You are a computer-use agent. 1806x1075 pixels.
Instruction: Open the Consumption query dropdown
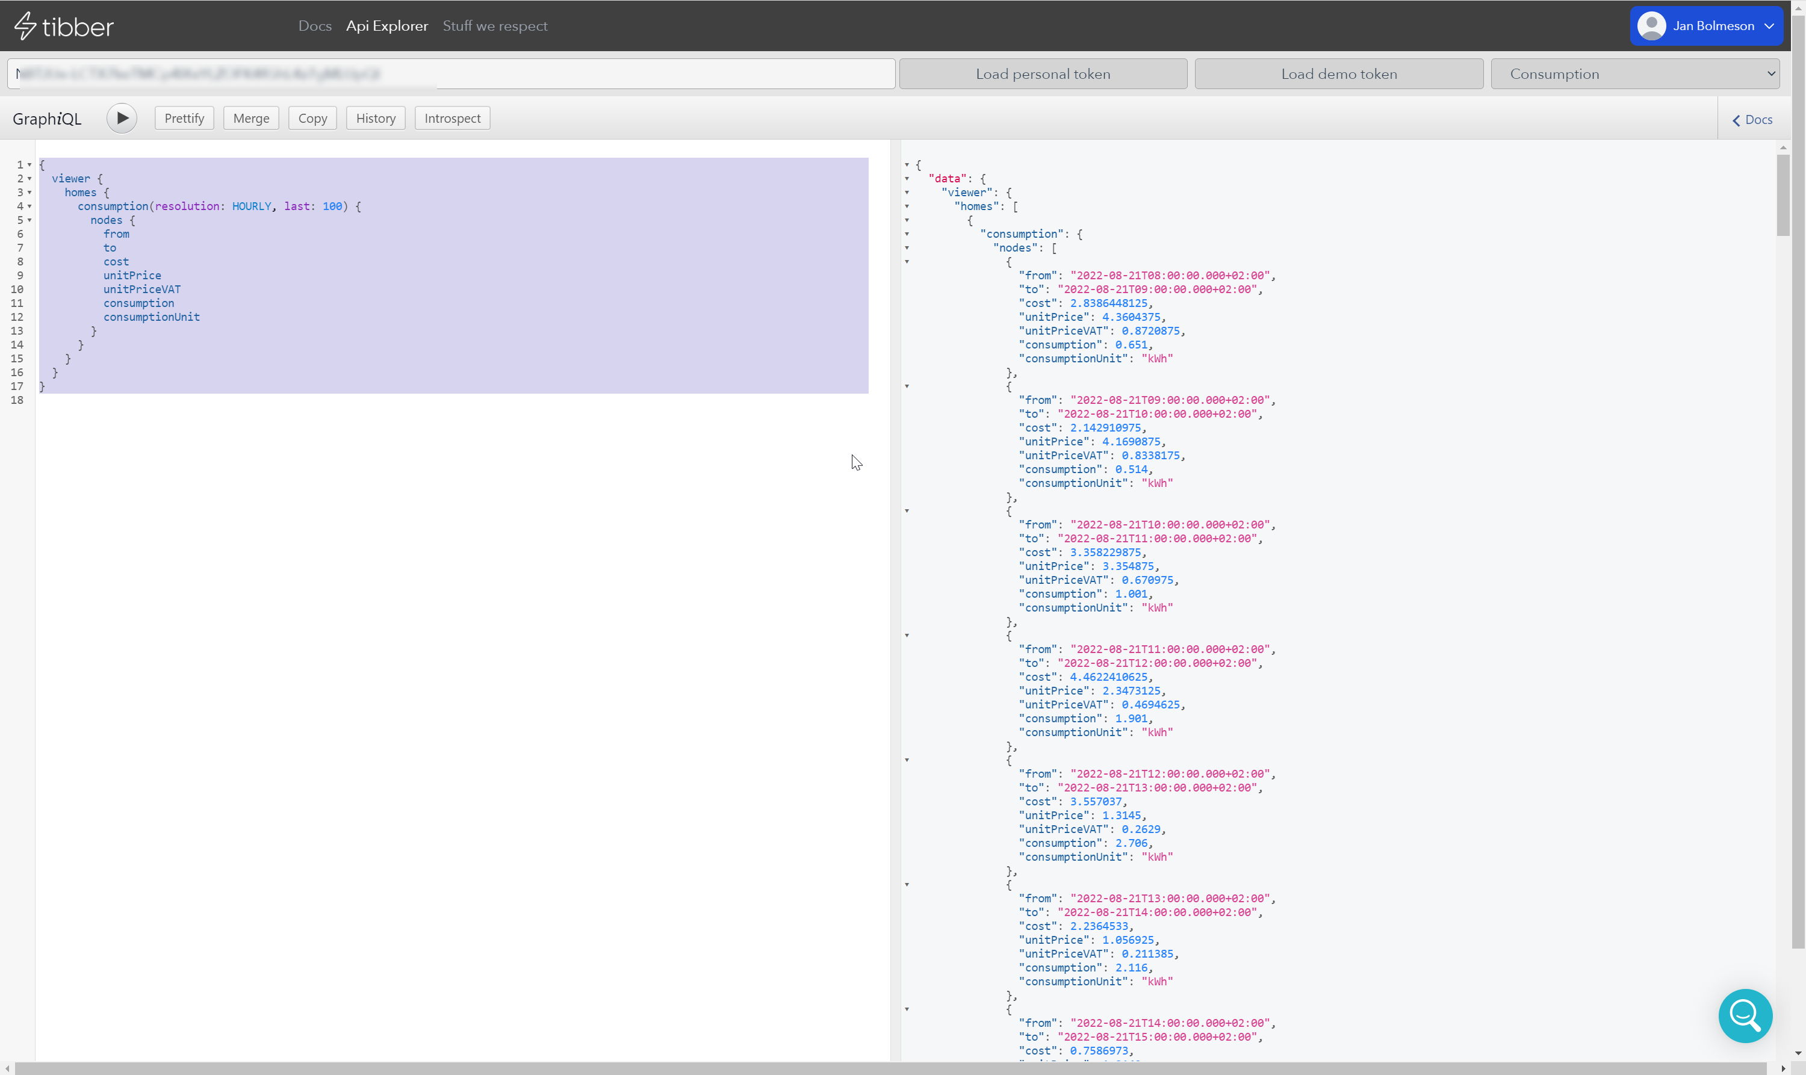(x=1634, y=74)
